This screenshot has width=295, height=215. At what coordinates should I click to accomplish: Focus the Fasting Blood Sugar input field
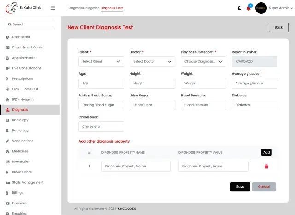pos(101,105)
